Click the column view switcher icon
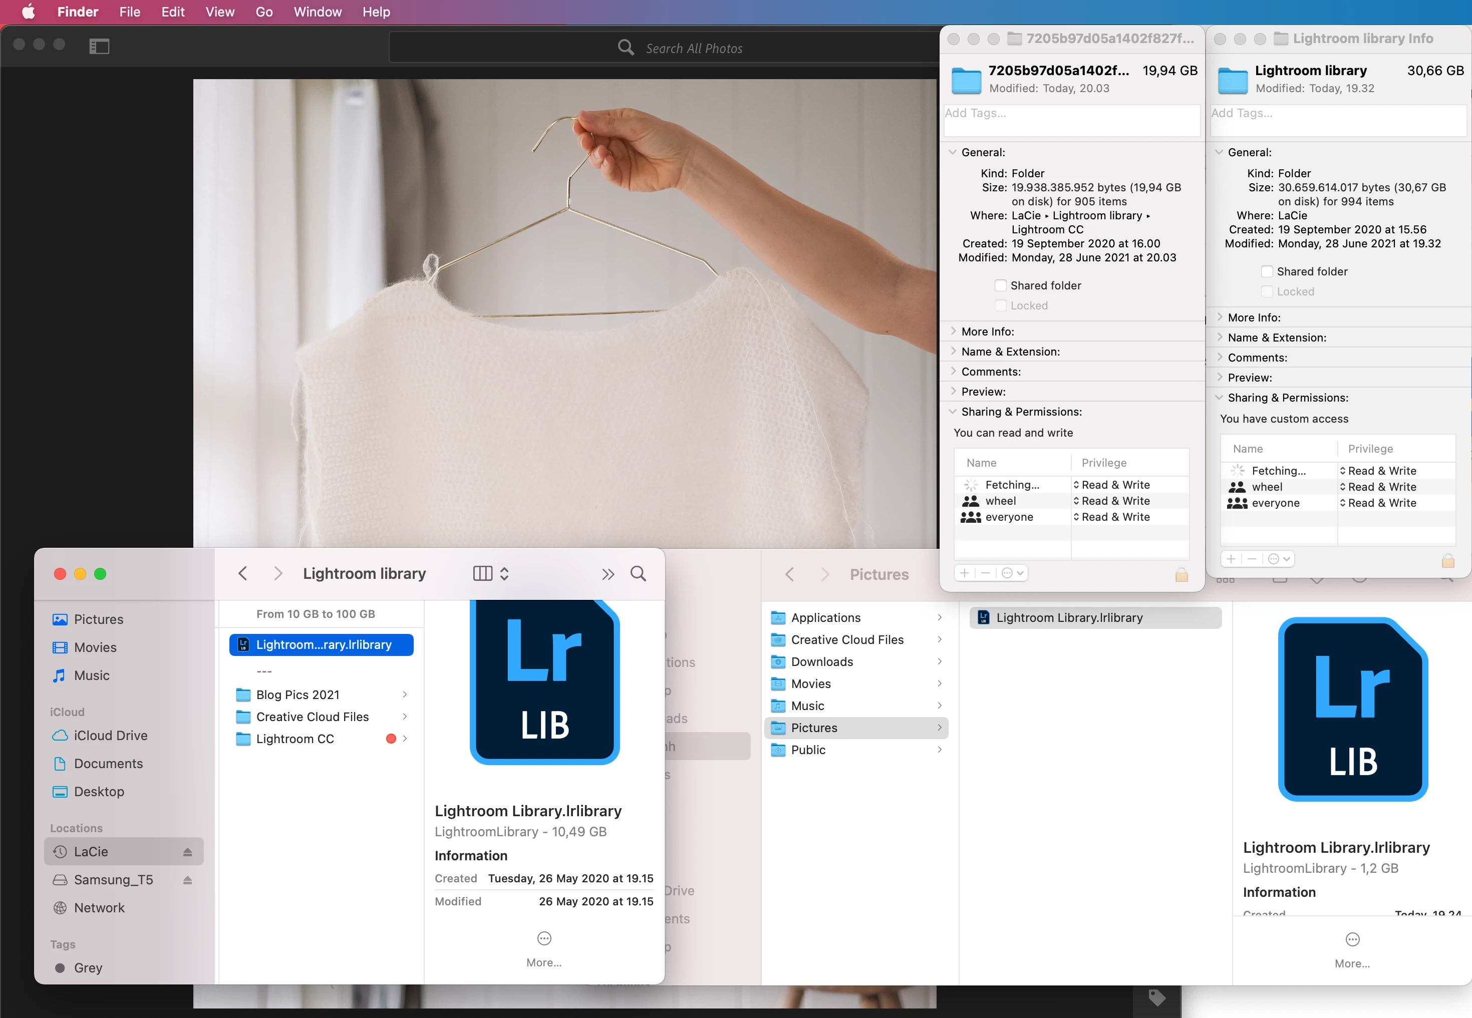This screenshot has height=1018, width=1472. (x=483, y=574)
